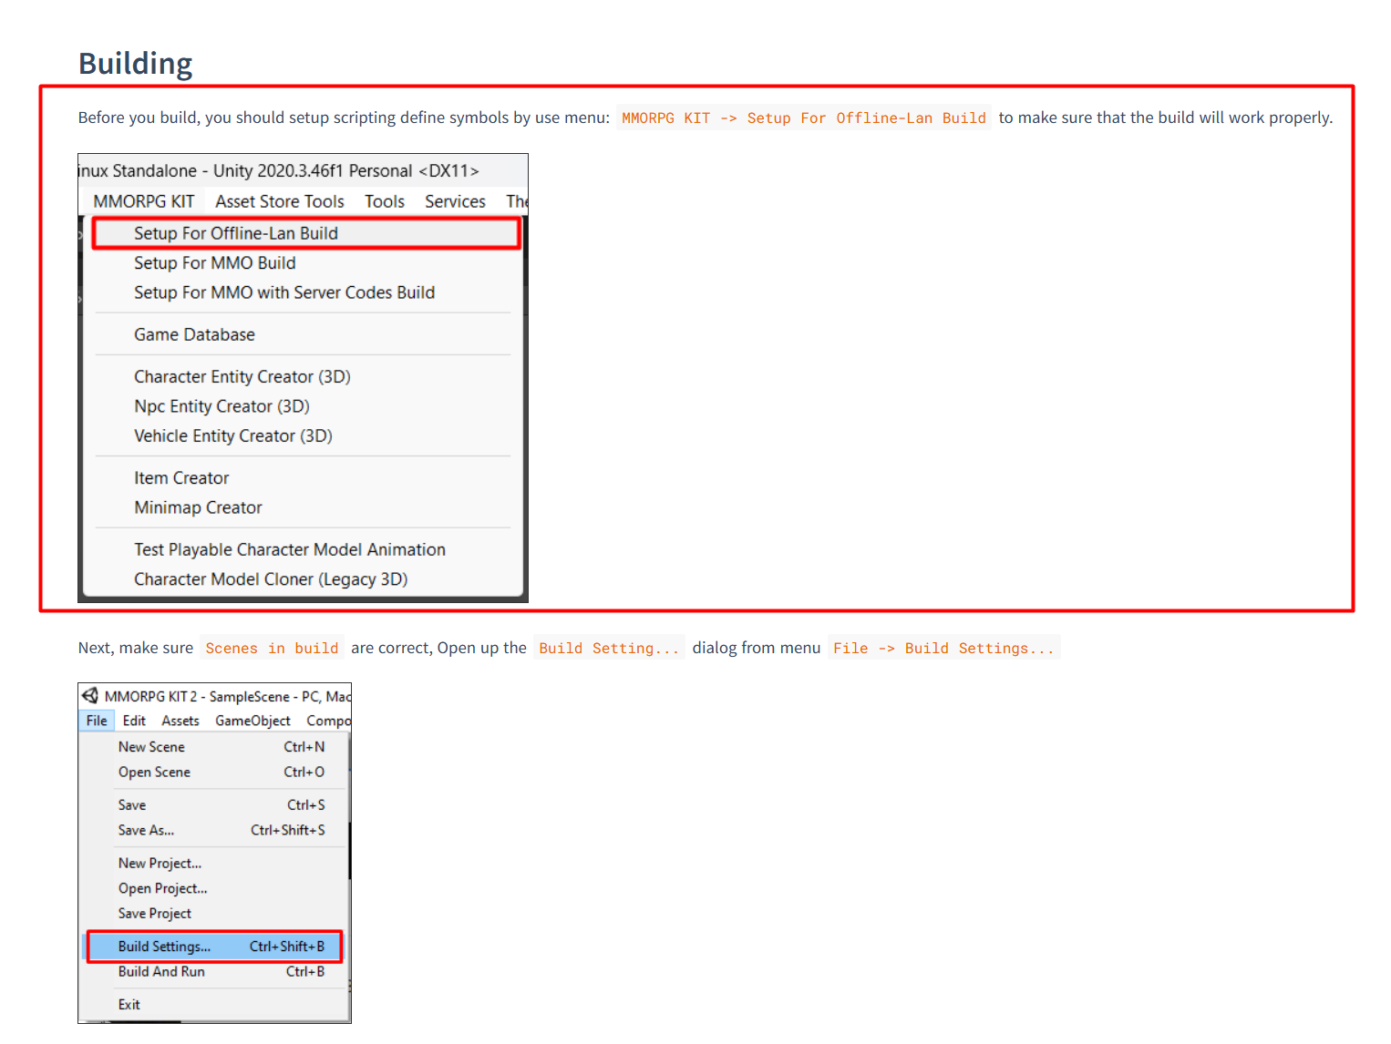Open the Asset Store Tools menu

coord(279,201)
